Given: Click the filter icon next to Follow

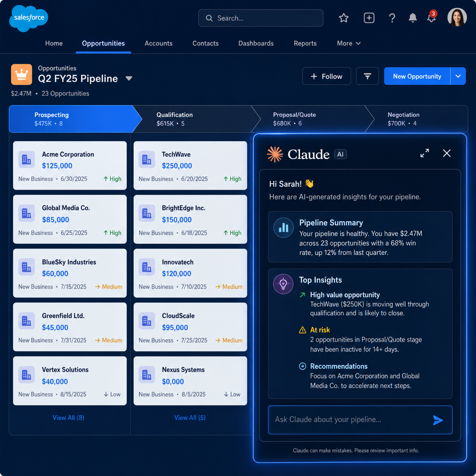Looking at the screenshot, I should point(367,76).
